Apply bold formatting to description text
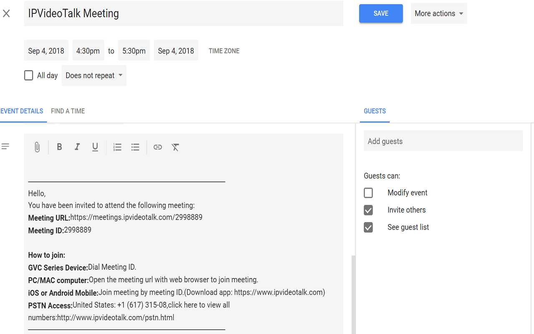Image resolution: width=534 pixels, height=334 pixels. (59, 147)
